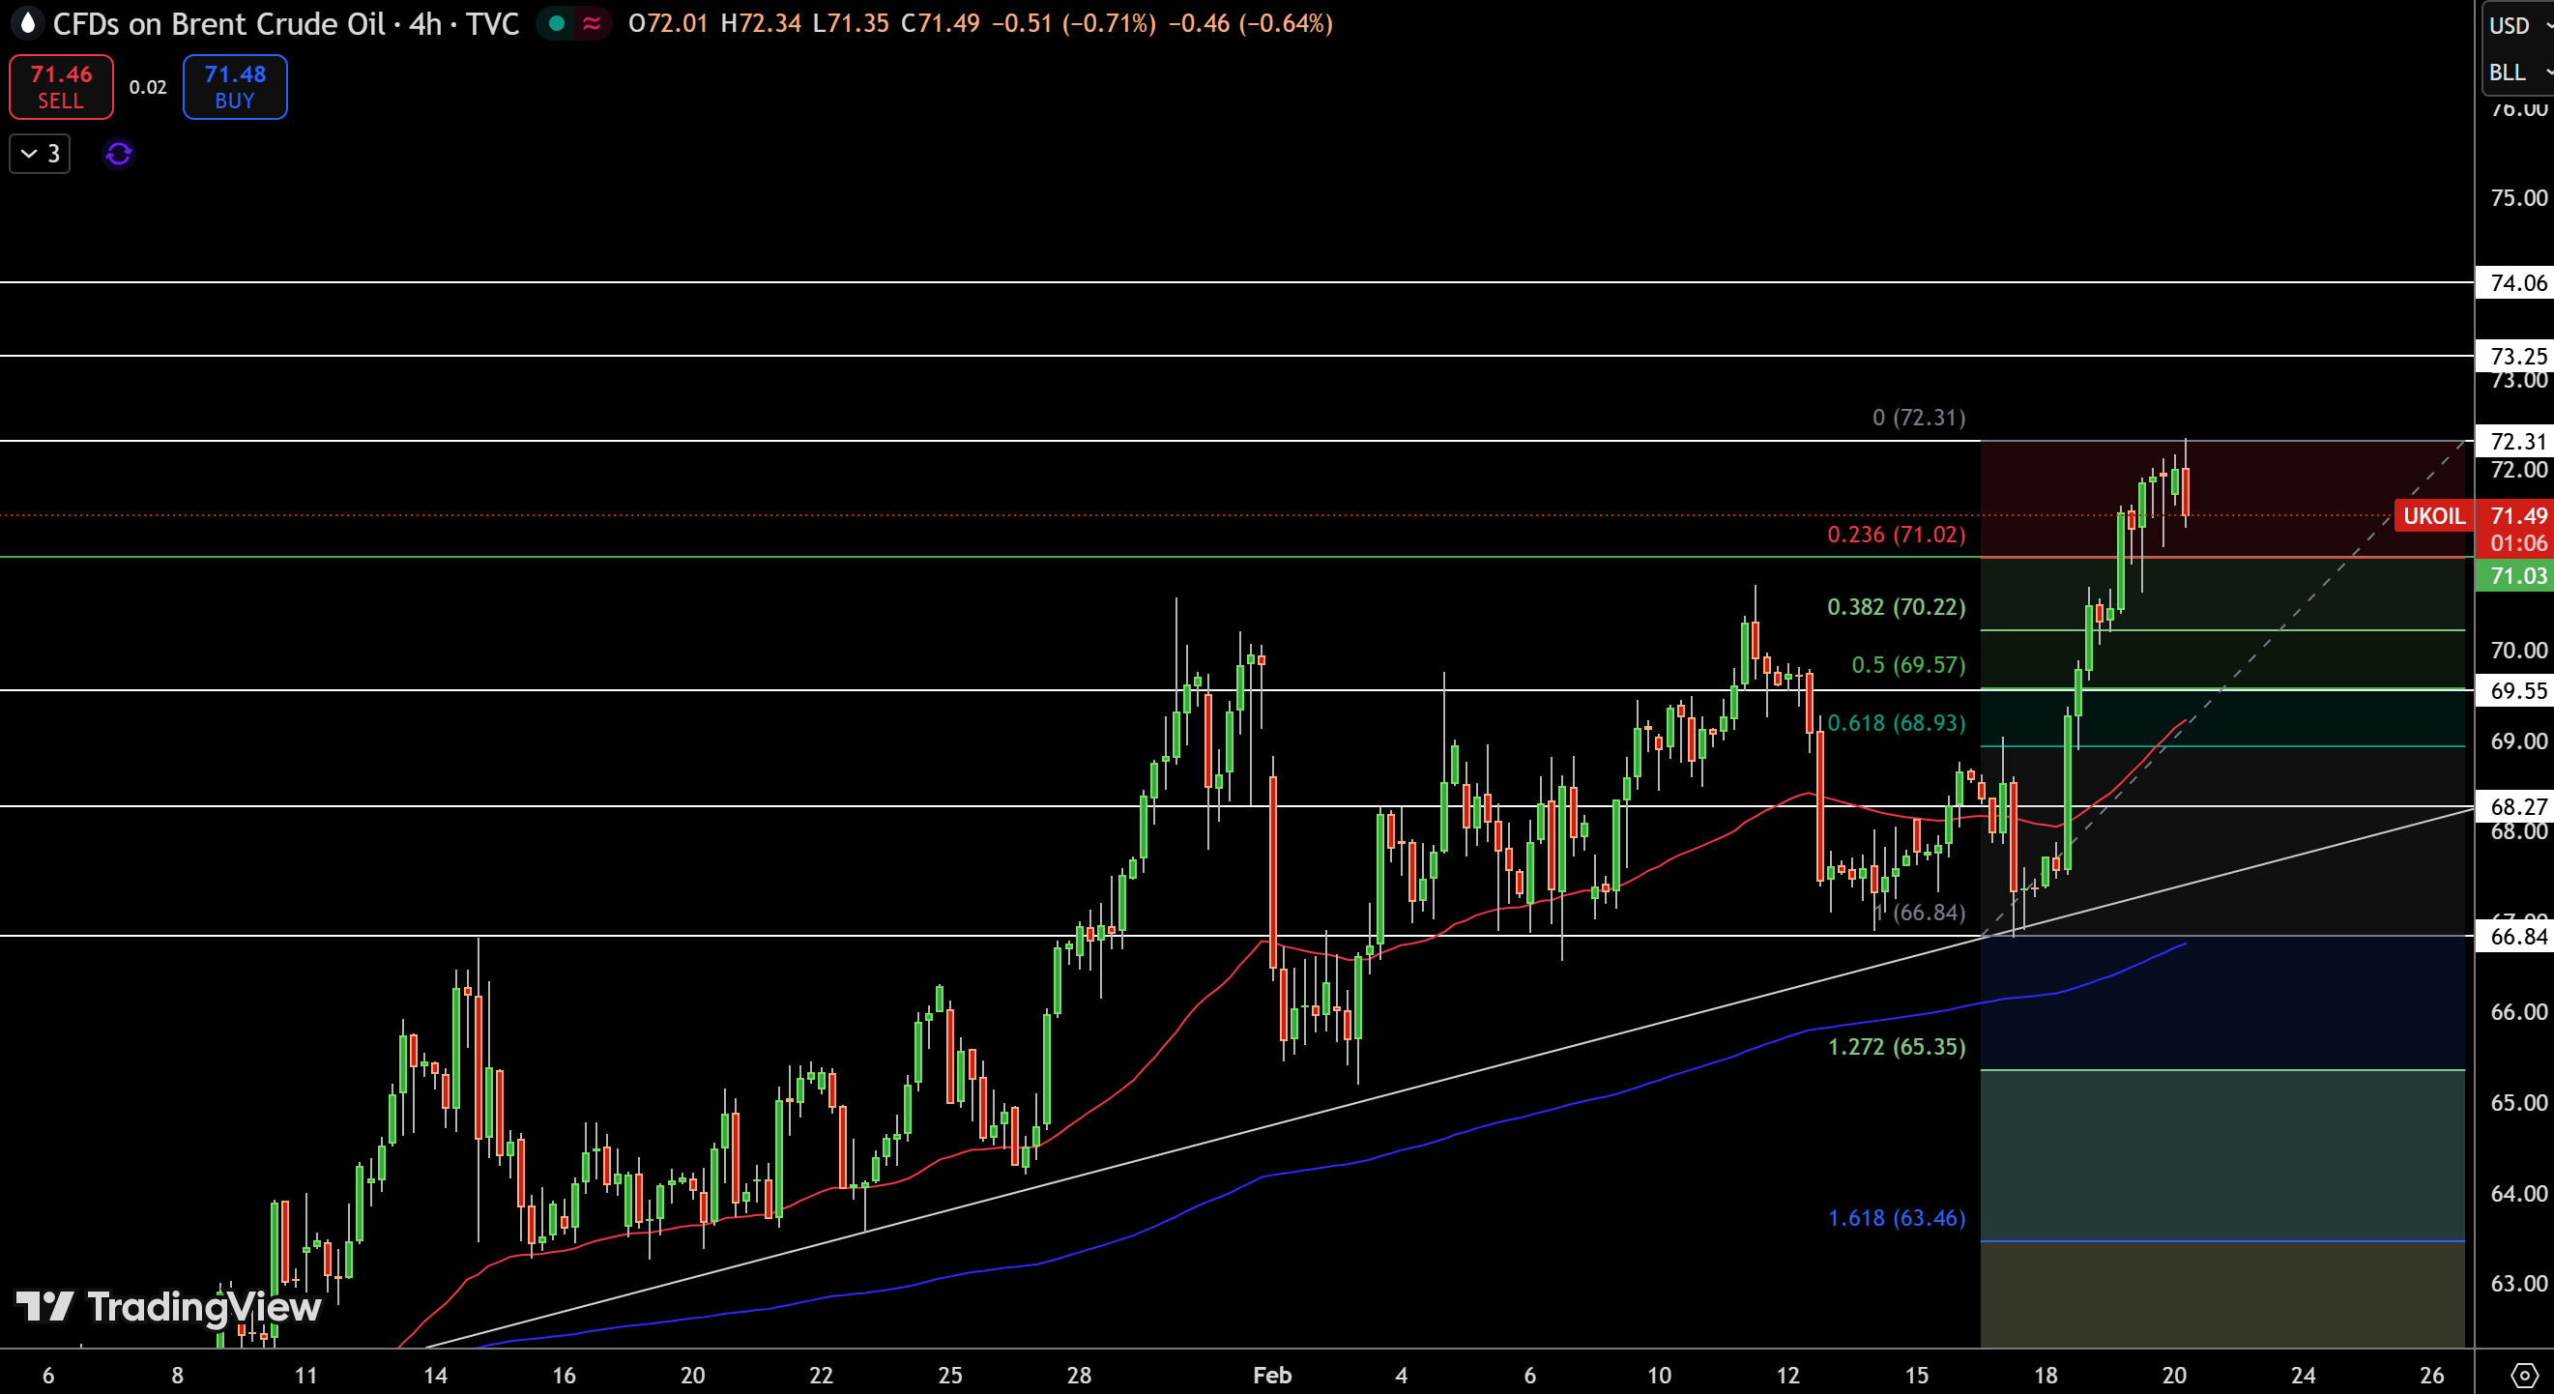The width and height of the screenshot is (2554, 1394).
Task: Click the Feb label on time axis
Action: [x=1272, y=1376]
